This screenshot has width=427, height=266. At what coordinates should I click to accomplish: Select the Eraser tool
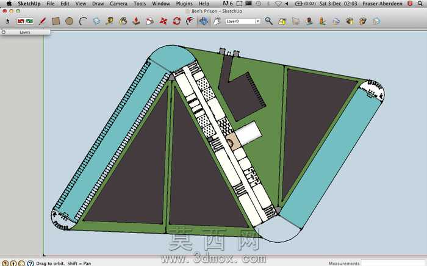pos(96,21)
